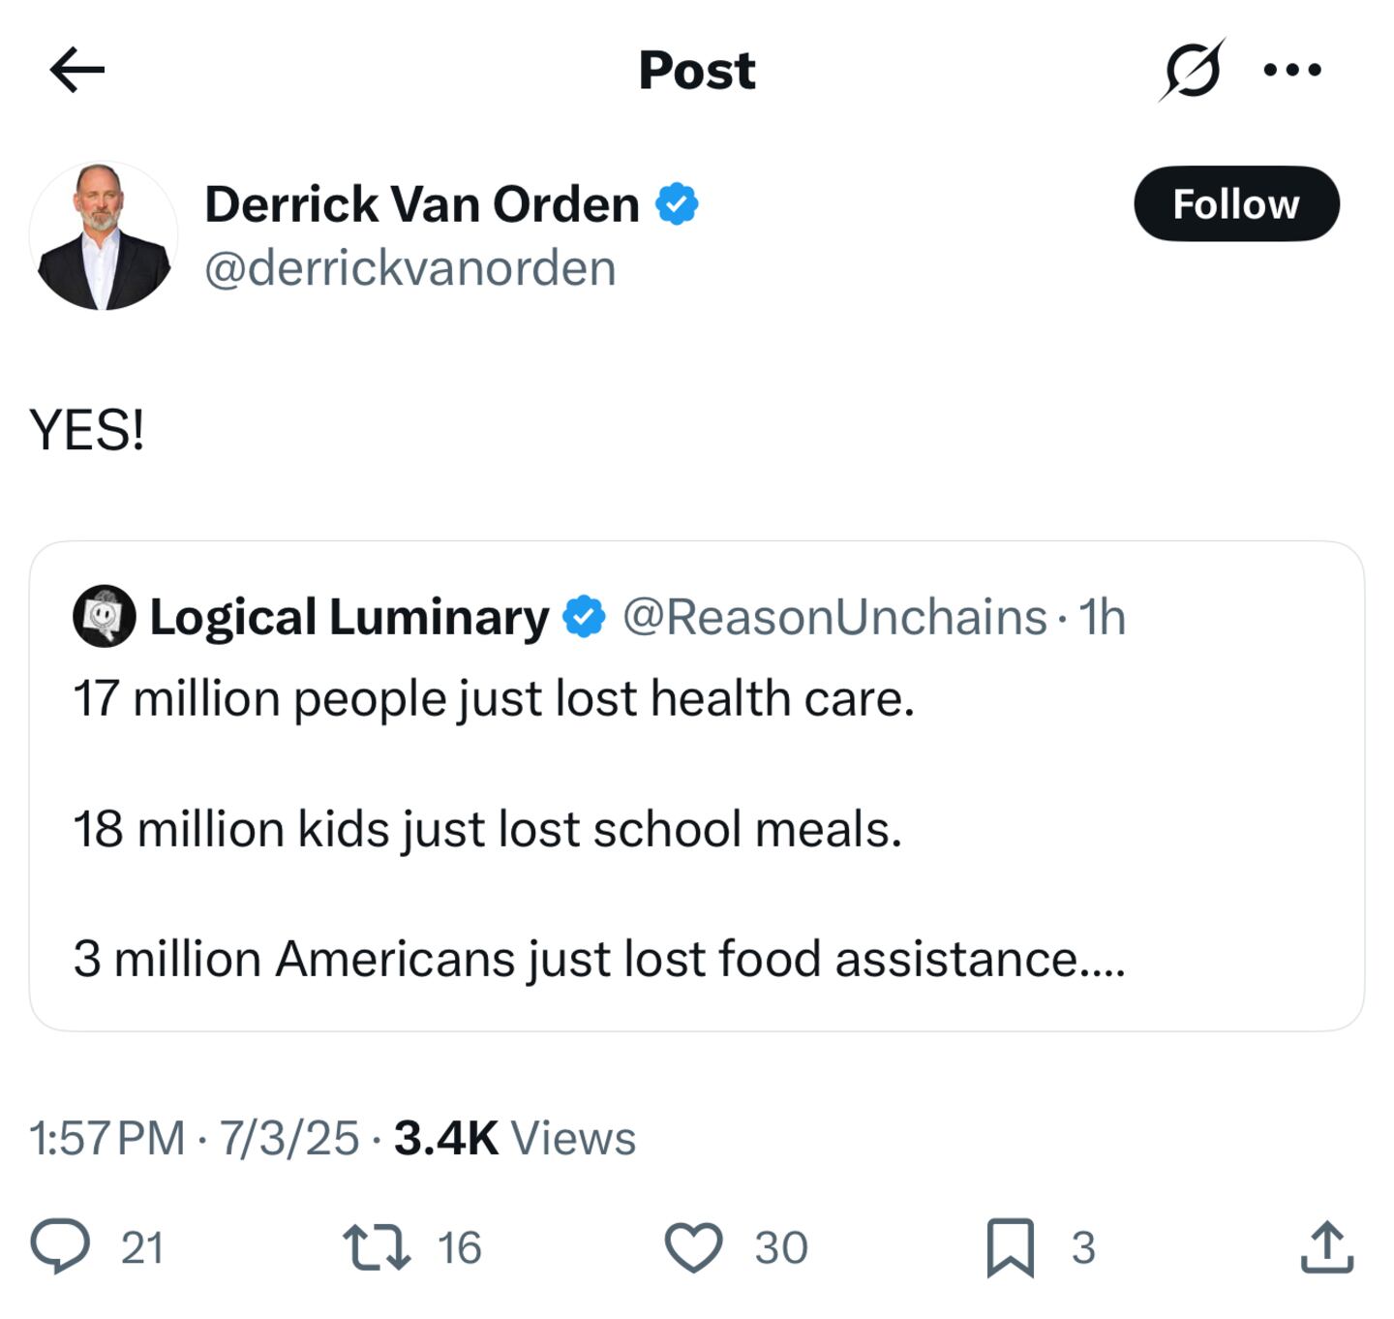The image size is (1394, 1319).
Task: Open Derrick Van Orden's profile picture
Action: pyautogui.click(x=104, y=236)
